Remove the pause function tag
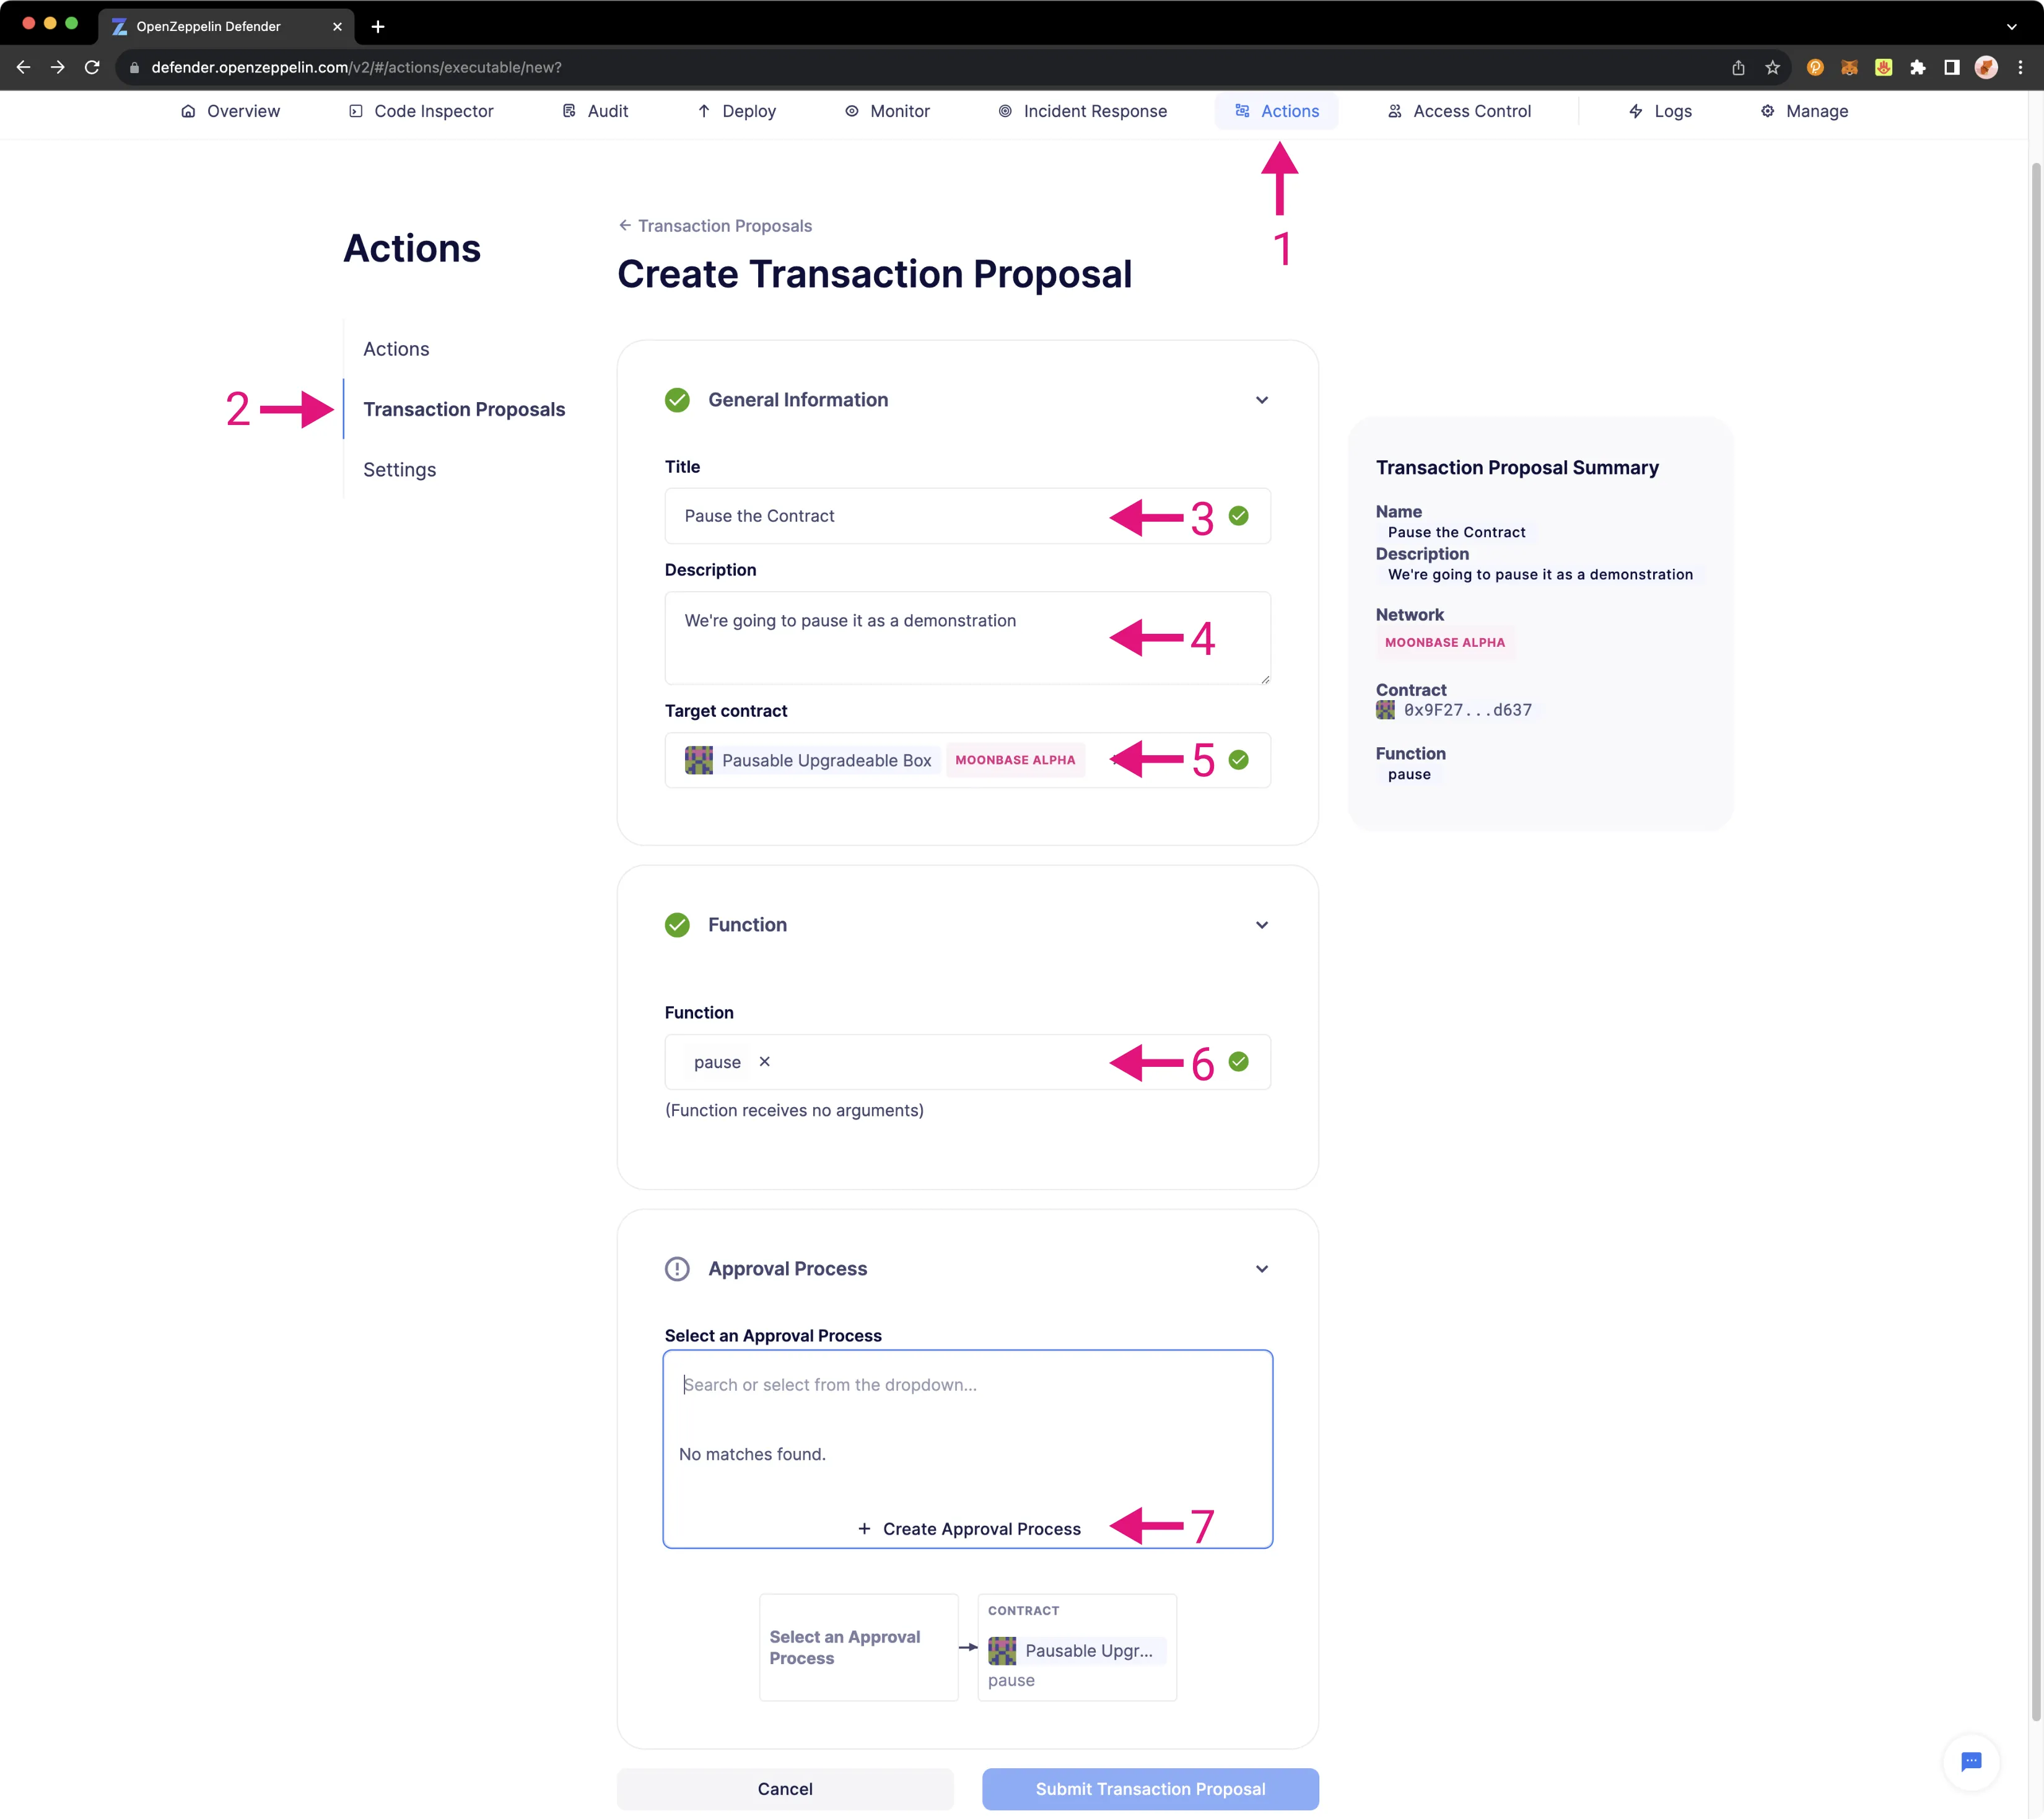This screenshot has height=1819, width=2044. coord(765,1063)
